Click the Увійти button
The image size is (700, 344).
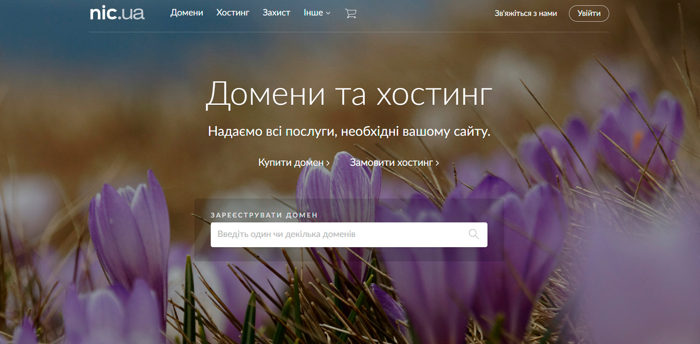click(589, 13)
